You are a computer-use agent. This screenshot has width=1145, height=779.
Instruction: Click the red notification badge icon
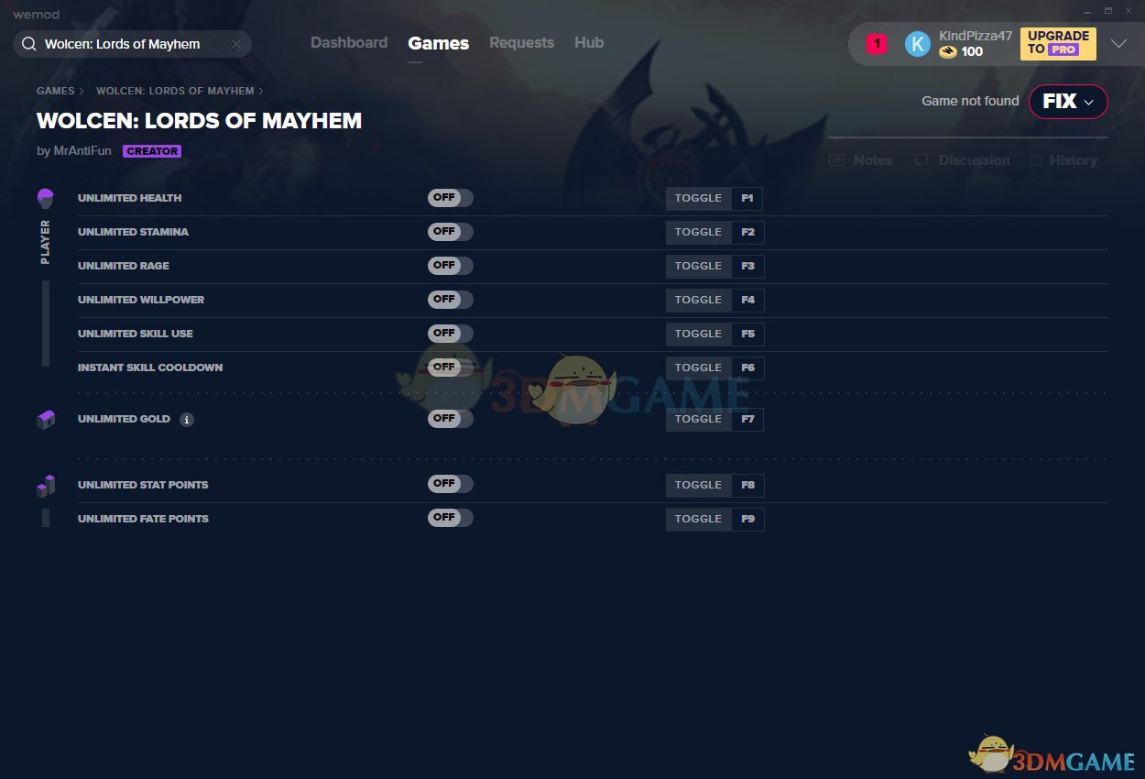[876, 44]
